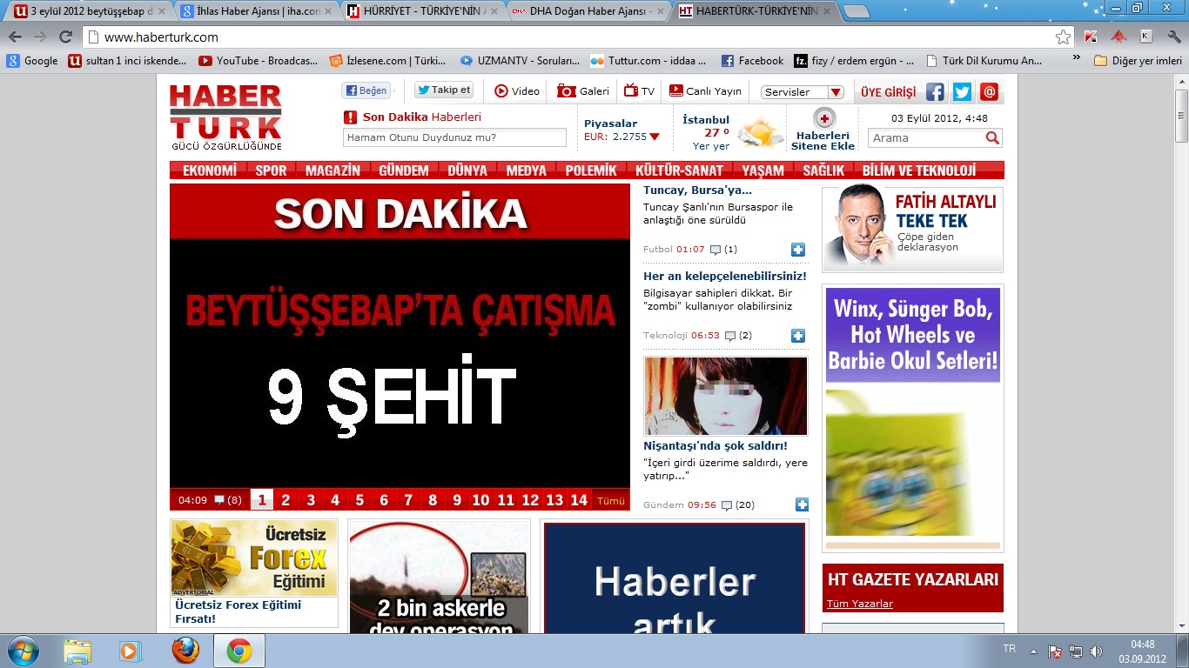Click the Twitter bird icon in the site header
The height and width of the screenshot is (668, 1189).
(962, 92)
